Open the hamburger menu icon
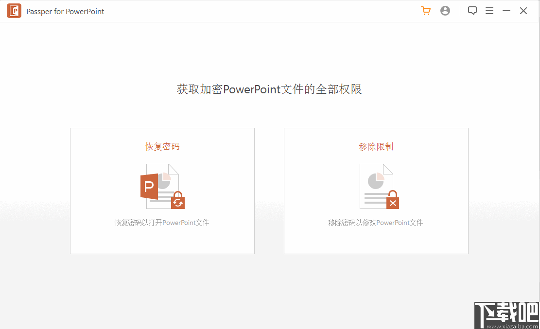The image size is (540, 329). [489, 10]
